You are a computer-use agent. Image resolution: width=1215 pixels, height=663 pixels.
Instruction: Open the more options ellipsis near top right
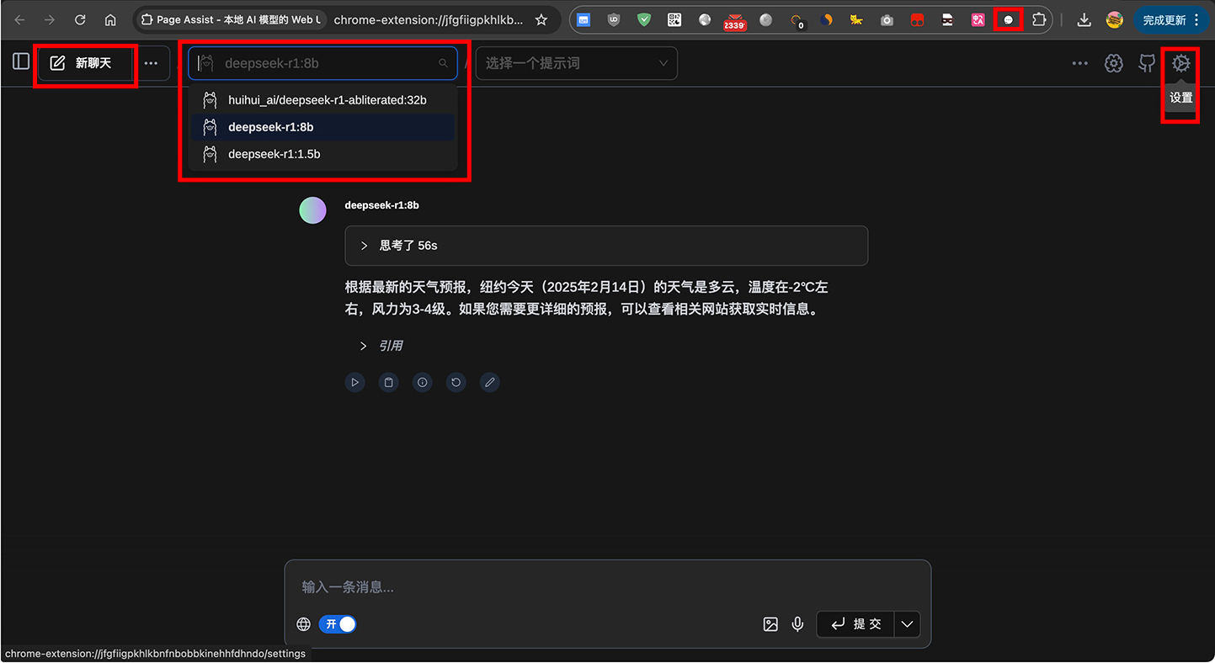(x=1079, y=63)
